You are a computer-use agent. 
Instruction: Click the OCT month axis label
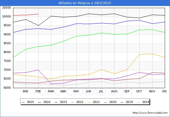pyautogui.click(x=139, y=91)
